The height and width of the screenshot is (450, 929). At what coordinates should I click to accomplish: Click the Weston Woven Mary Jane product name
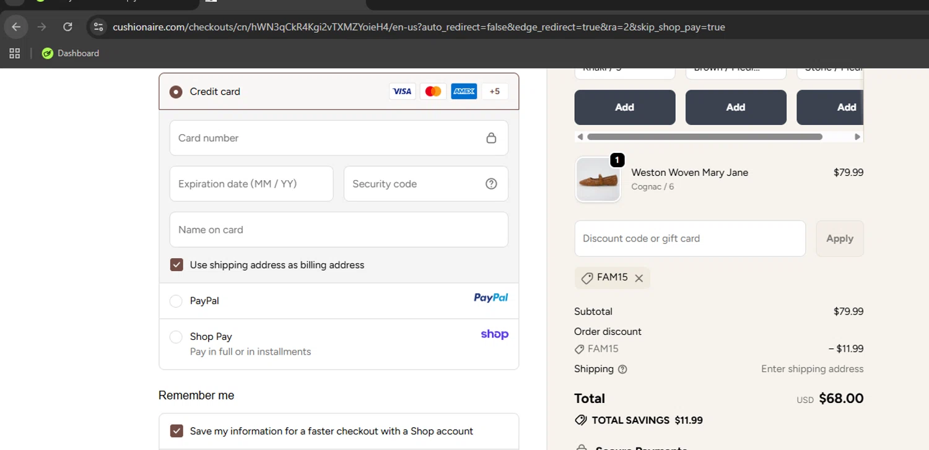[690, 173]
